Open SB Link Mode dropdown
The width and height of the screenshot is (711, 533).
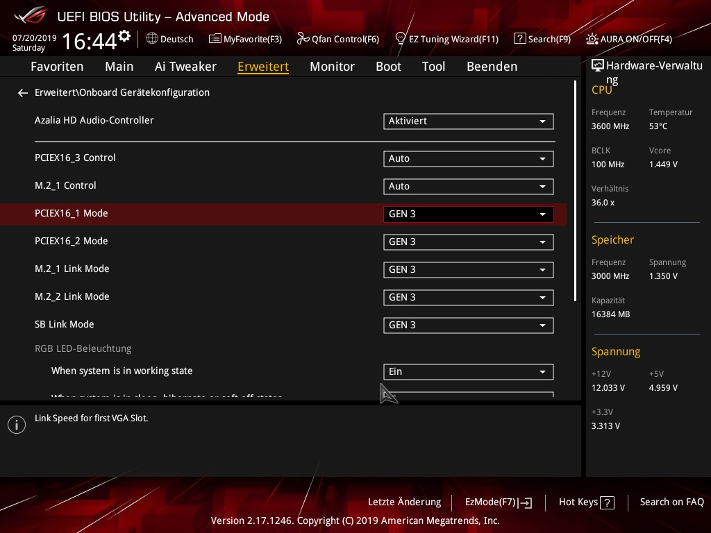[x=469, y=325]
